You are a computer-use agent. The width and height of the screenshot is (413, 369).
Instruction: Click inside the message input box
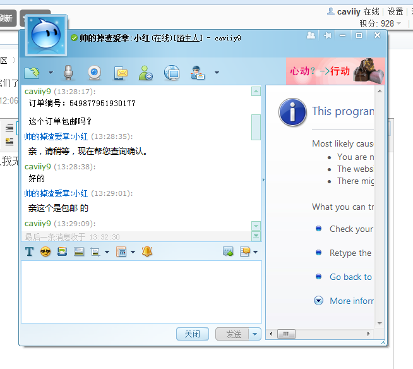pyautogui.click(x=141, y=291)
